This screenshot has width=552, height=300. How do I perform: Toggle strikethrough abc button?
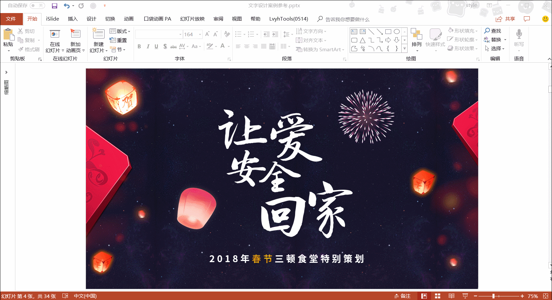pyautogui.click(x=174, y=46)
